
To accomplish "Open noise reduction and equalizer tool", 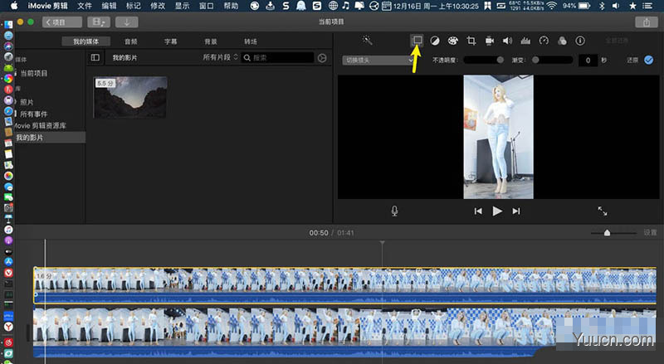I will click(x=525, y=41).
